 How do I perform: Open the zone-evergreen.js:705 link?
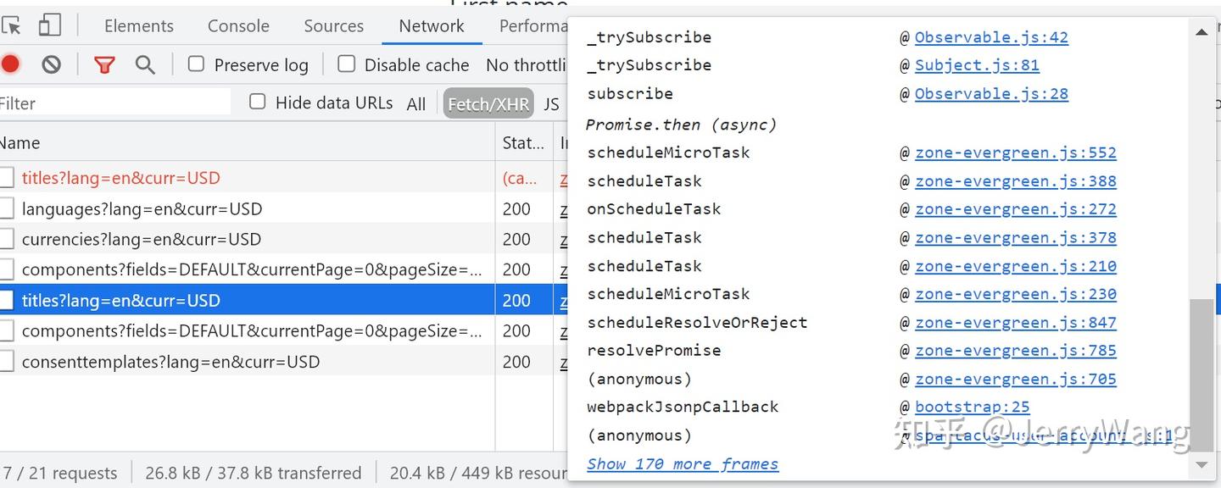tap(1016, 380)
